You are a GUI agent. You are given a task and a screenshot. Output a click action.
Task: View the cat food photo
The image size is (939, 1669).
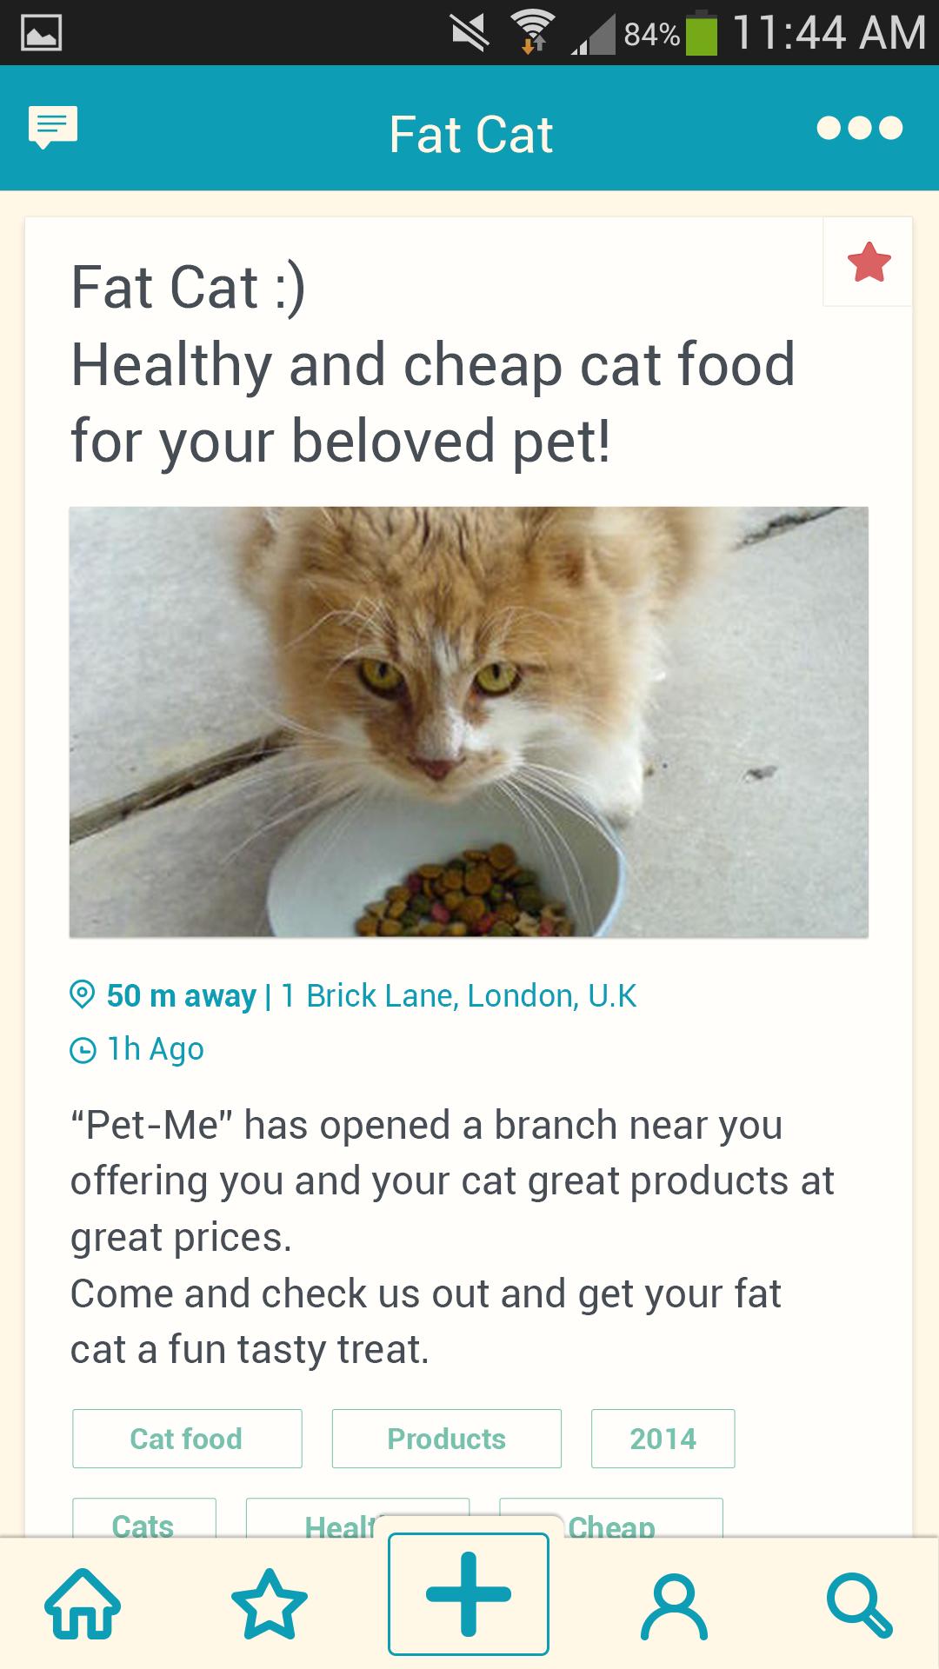pyautogui.click(x=469, y=721)
